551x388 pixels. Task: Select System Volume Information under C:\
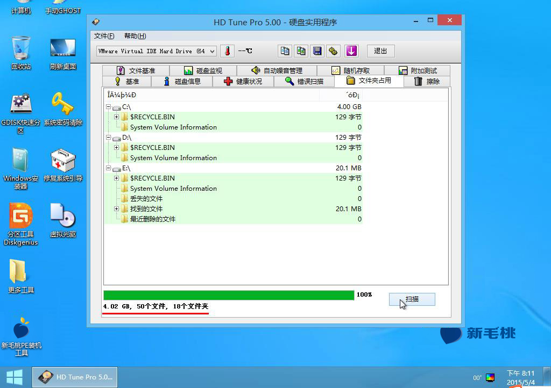(234, 127)
